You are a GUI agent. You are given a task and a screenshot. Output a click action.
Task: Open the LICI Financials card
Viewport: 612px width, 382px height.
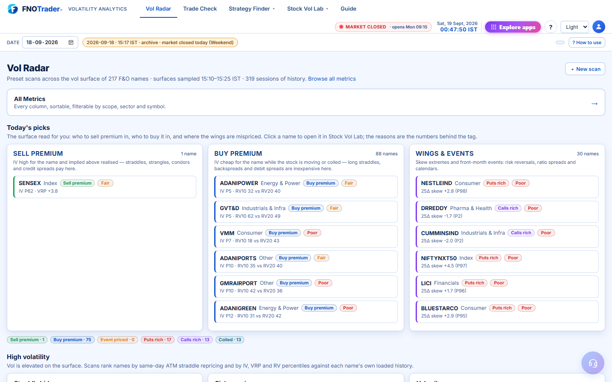coord(507,286)
